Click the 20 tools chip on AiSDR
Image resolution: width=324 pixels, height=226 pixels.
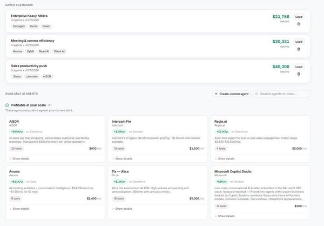point(17,149)
